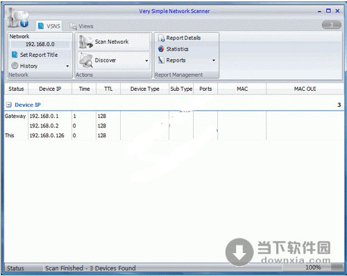Image resolution: width=347 pixels, height=276 pixels.
Task: Click the 100% progress bar in the status bar
Action: pyautogui.click(x=313, y=268)
